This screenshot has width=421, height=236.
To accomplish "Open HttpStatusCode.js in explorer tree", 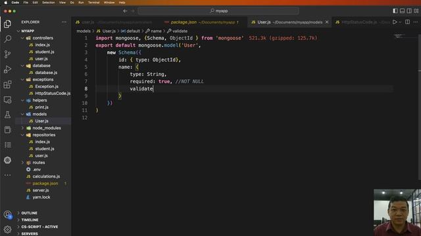I will coord(43,93).
